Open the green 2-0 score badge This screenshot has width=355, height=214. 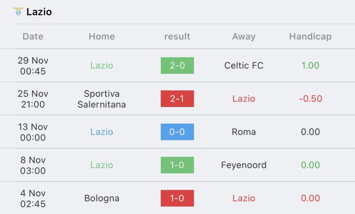pyautogui.click(x=177, y=65)
